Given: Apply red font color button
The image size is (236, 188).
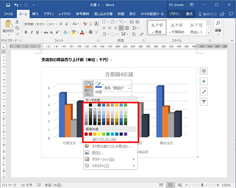Looking at the screenshot, I should click(x=82, y=32).
